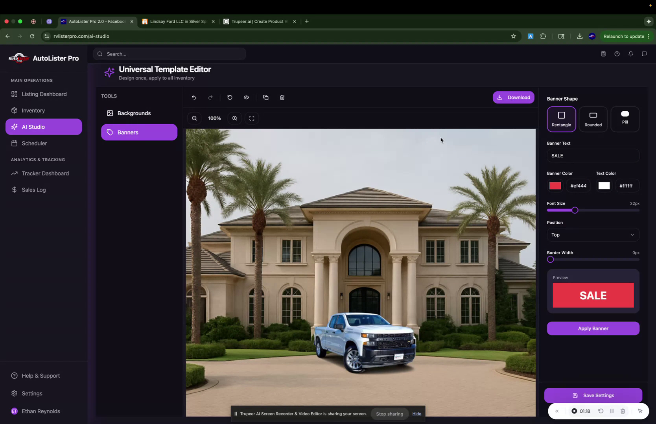
Task: Delete the selected banner element
Action: [282, 97]
